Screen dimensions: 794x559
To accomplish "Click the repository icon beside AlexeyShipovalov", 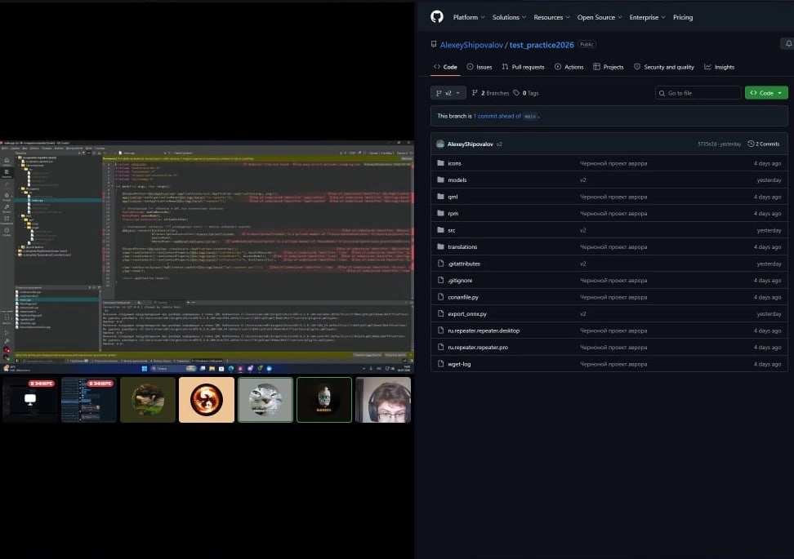I will (434, 45).
